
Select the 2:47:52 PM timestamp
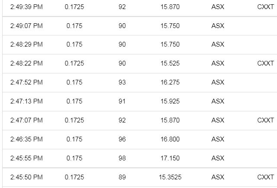[26, 82]
